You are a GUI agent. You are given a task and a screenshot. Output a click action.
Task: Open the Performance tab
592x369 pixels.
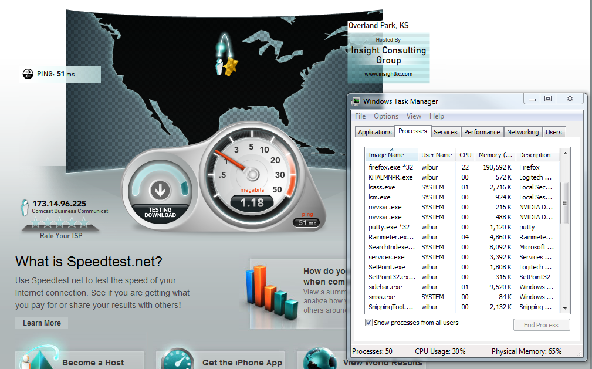[x=482, y=132]
